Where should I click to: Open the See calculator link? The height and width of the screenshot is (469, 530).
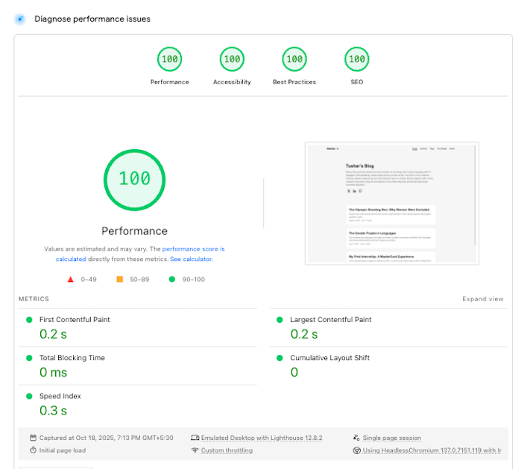tap(191, 259)
